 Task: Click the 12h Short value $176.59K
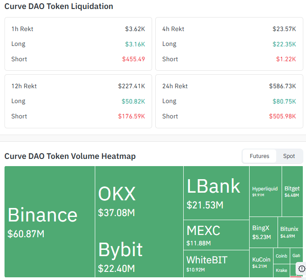coord(131,116)
